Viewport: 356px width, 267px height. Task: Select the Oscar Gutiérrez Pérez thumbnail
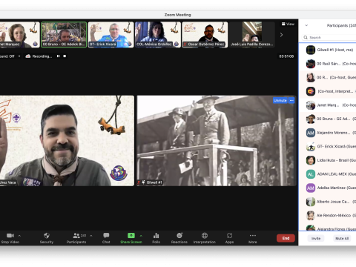[x=205, y=35]
